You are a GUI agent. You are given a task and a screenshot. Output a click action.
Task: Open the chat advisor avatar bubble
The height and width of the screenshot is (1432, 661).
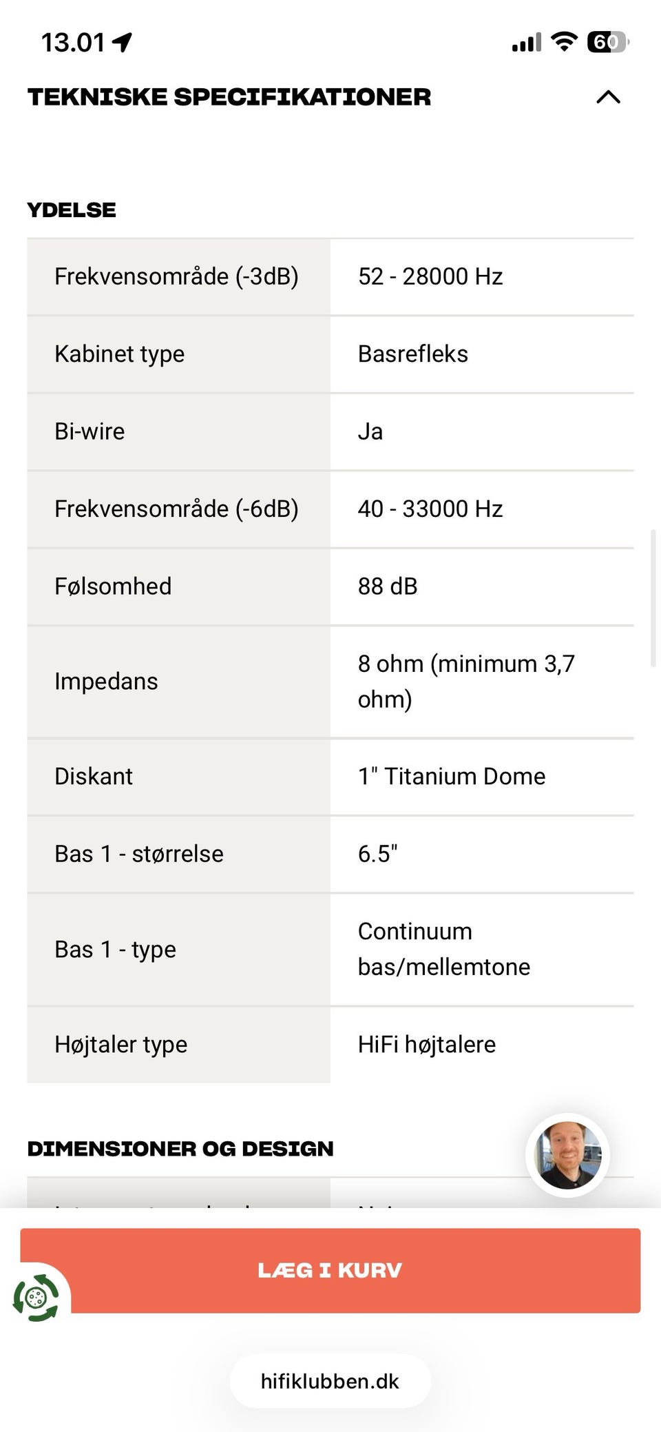tap(568, 1154)
